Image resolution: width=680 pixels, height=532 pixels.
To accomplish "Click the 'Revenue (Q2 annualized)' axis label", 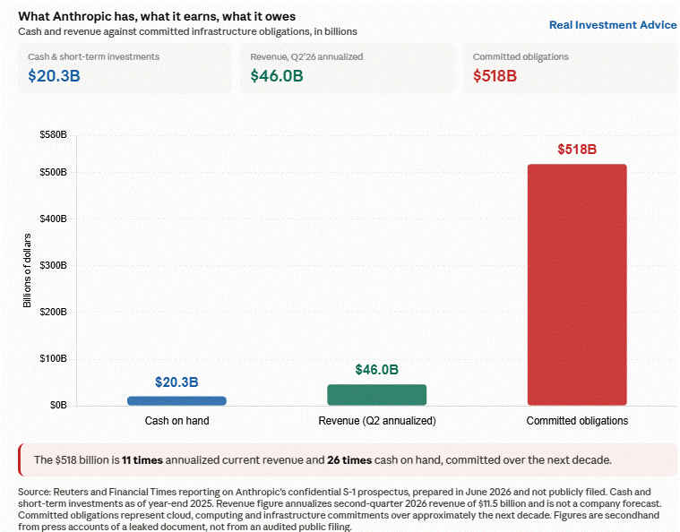I will [x=377, y=421].
